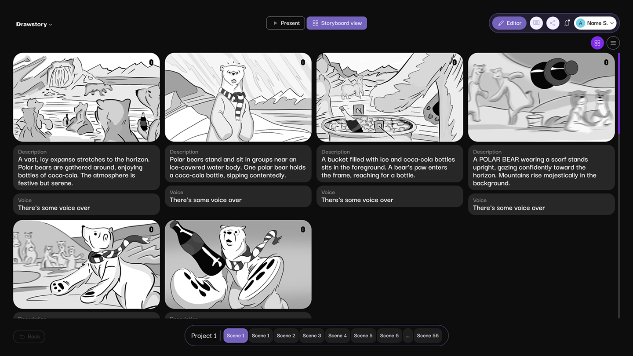The height and width of the screenshot is (356, 633).
Task: Open the comments icon in top bar
Action: pos(536,23)
